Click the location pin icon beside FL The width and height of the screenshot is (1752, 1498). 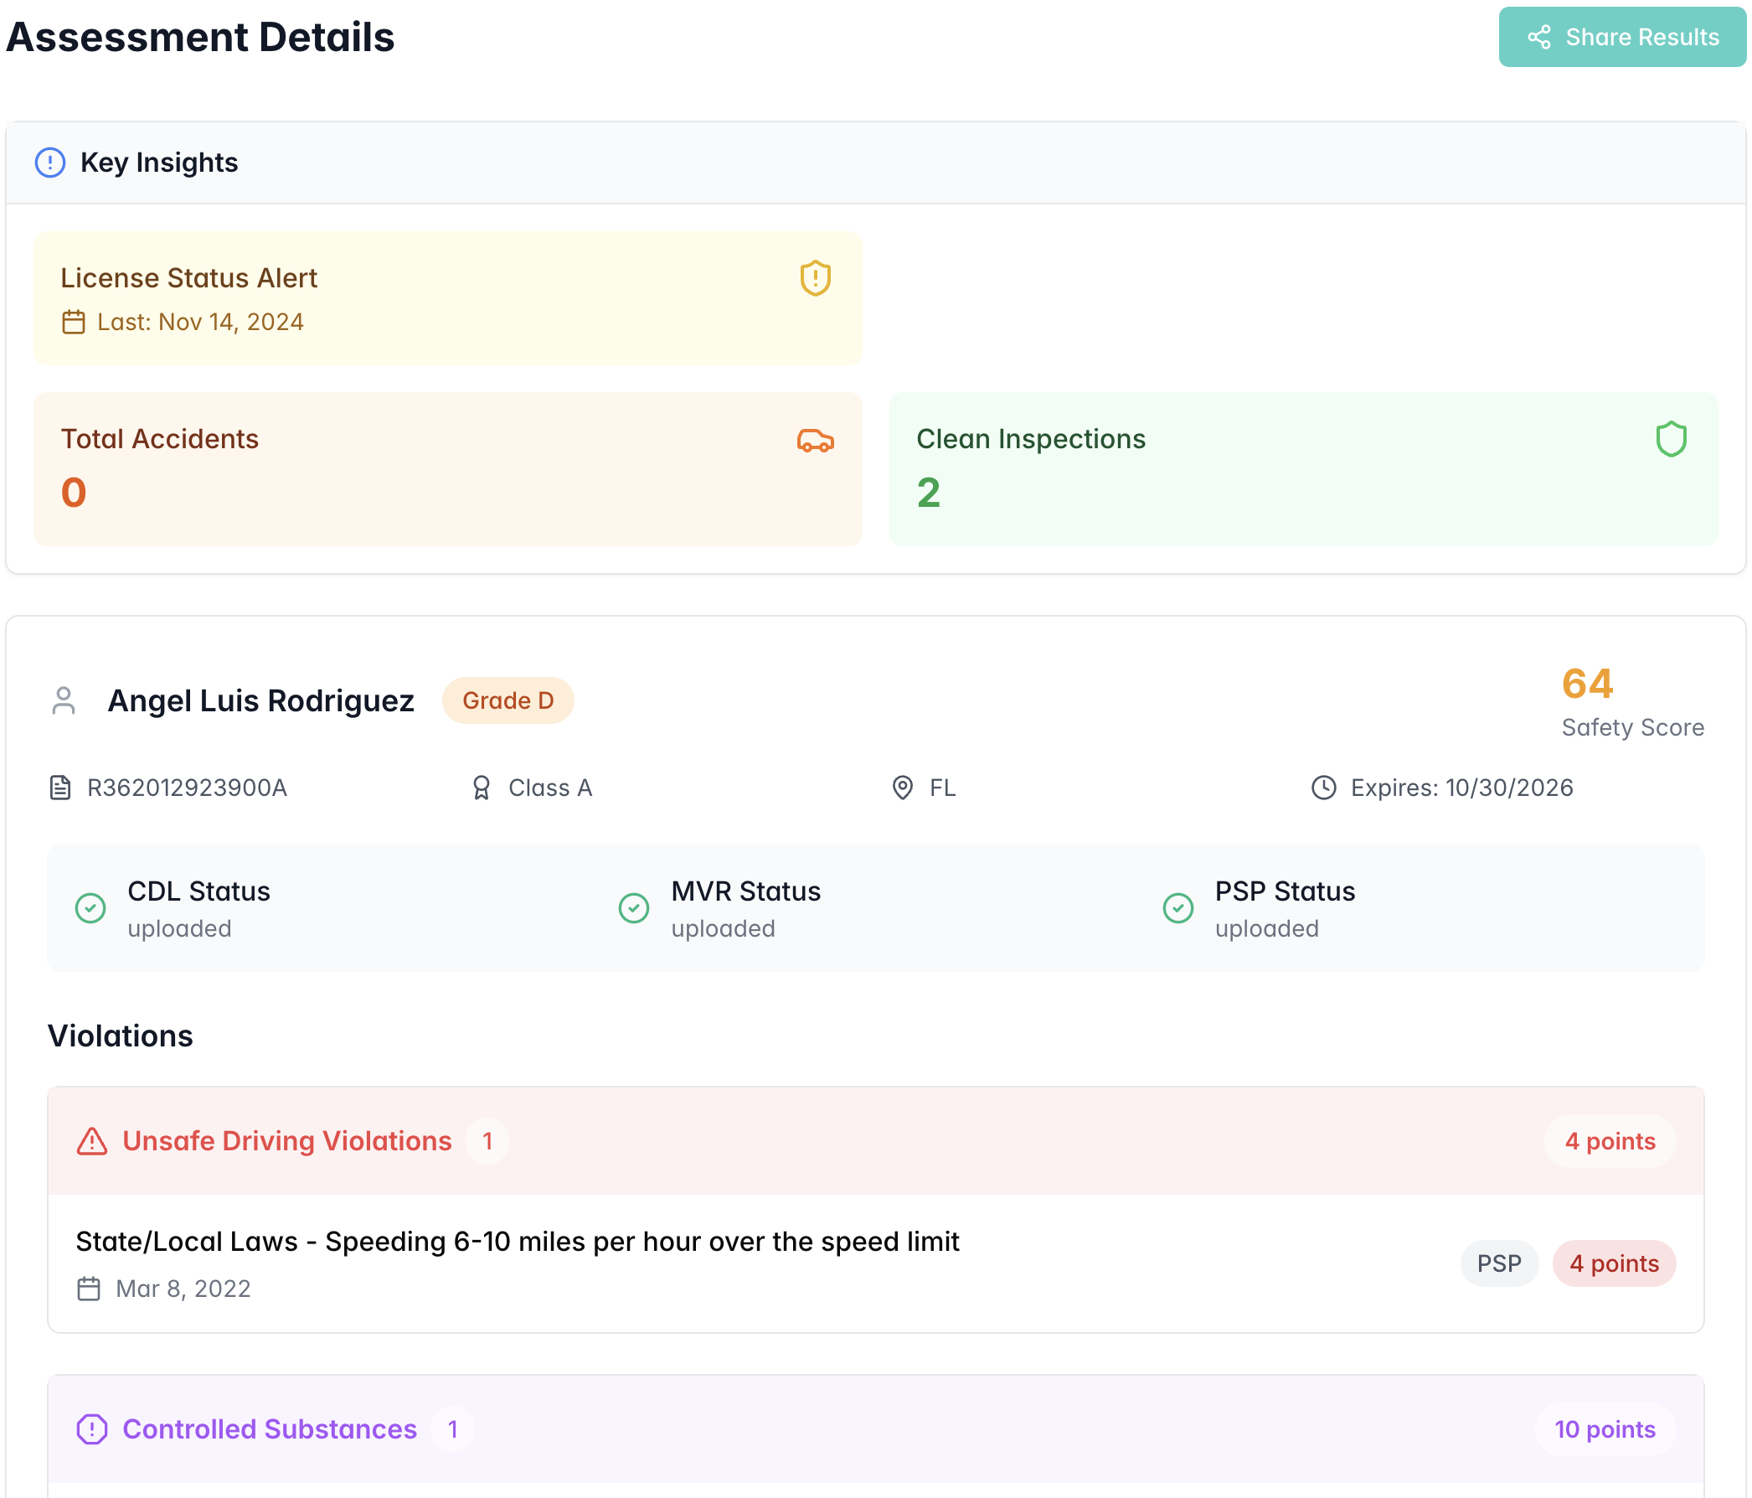[902, 788]
